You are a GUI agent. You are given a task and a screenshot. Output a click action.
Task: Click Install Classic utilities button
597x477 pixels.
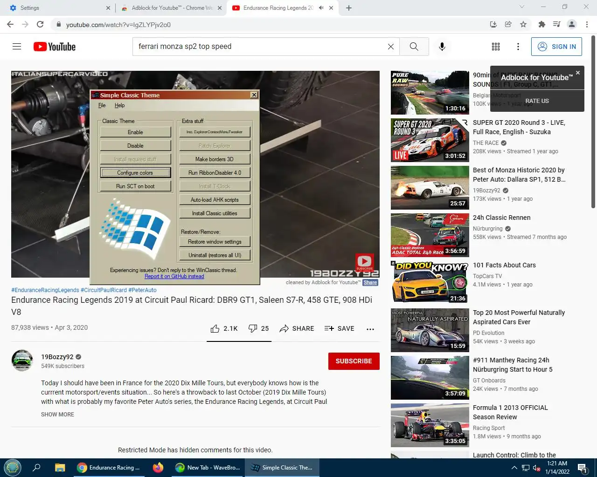tap(215, 213)
